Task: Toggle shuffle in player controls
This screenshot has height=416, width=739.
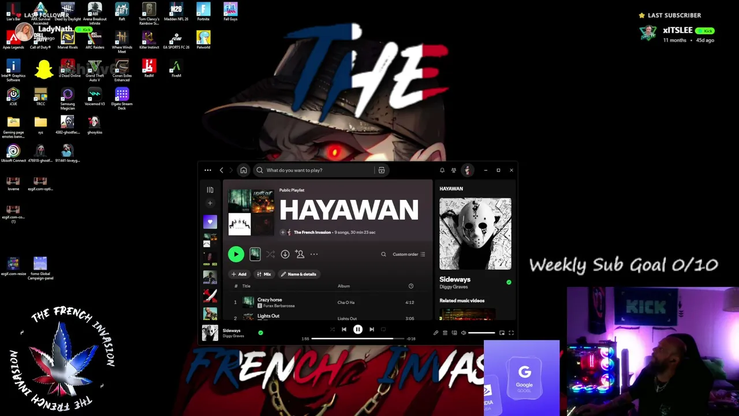Action: pos(332,330)
